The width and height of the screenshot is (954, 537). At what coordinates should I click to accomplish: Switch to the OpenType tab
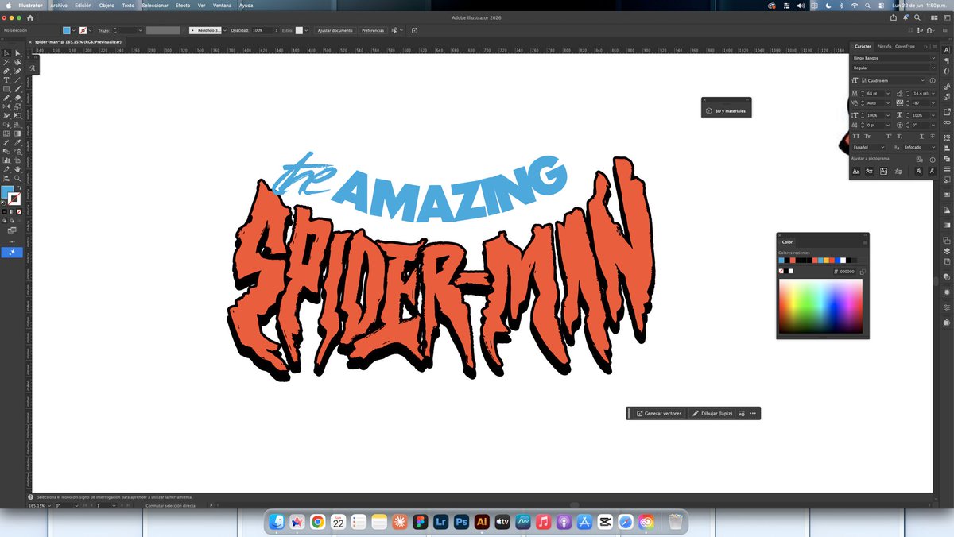click(905, 46)
